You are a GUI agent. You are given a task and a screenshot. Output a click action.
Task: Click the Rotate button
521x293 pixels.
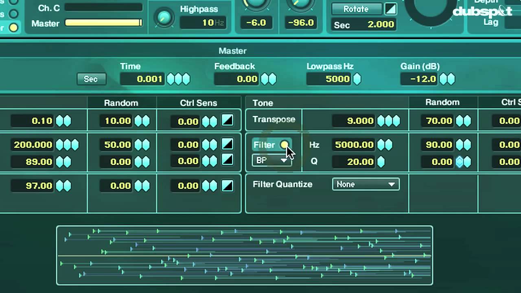[356, 9]
